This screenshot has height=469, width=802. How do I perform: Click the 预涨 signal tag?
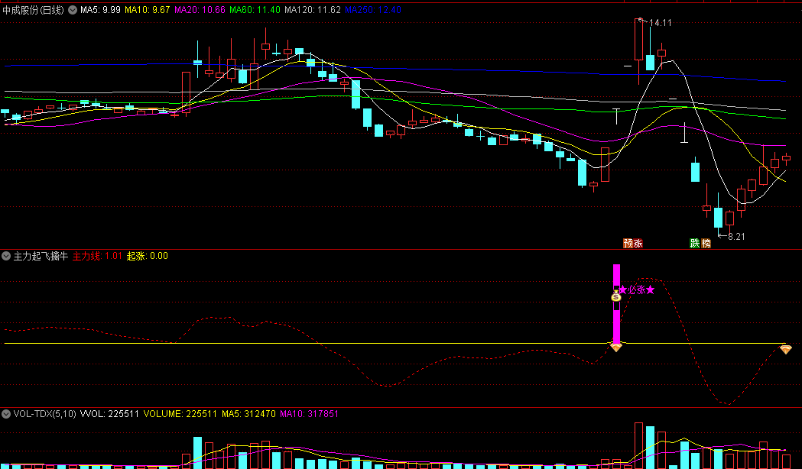tap(633, 243)
